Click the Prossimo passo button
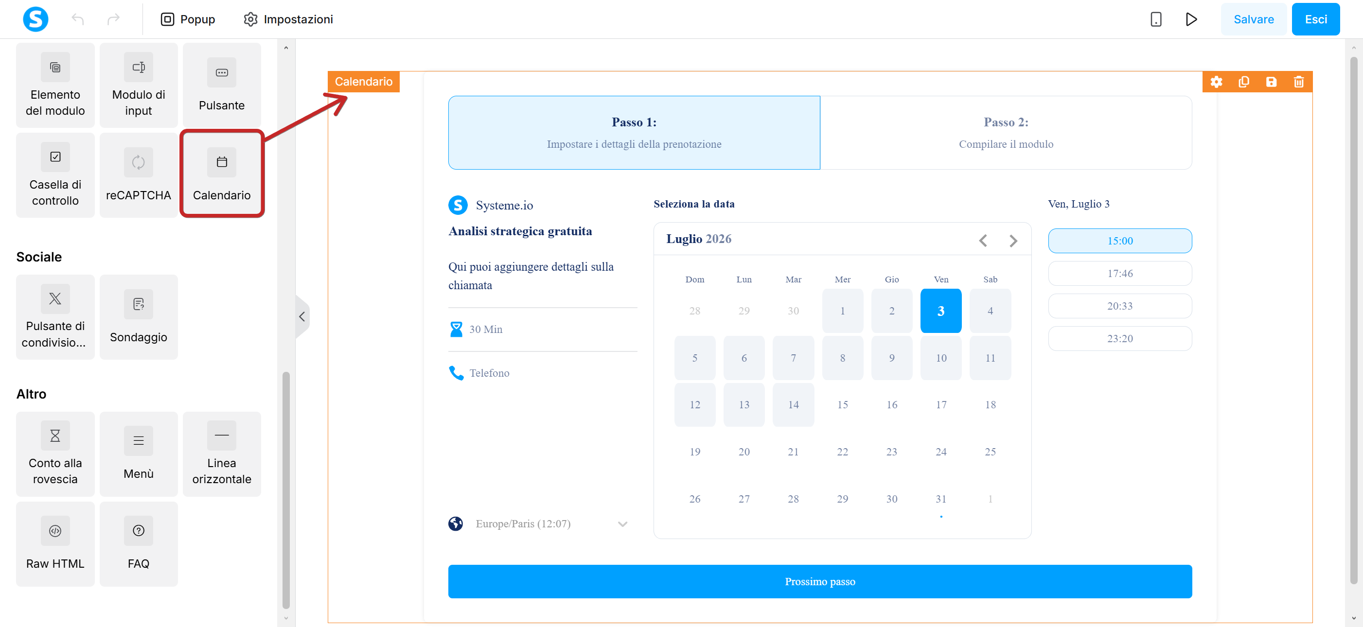This screenshot has width=1363, height=627. 819,581
